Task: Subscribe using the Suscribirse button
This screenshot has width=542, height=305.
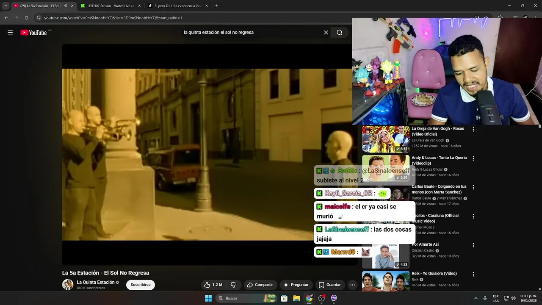Action: (141, 285)
